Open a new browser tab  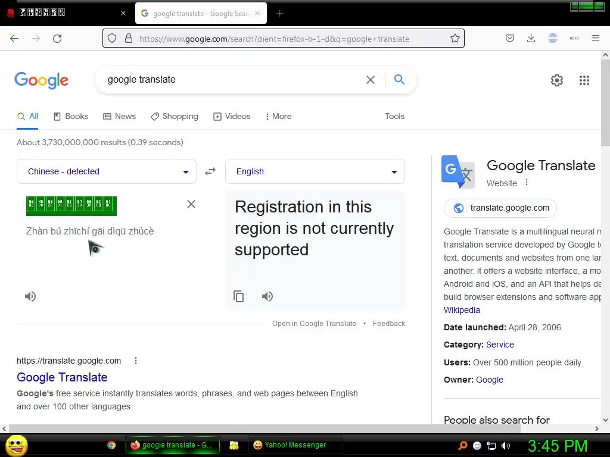click(280, 14)
